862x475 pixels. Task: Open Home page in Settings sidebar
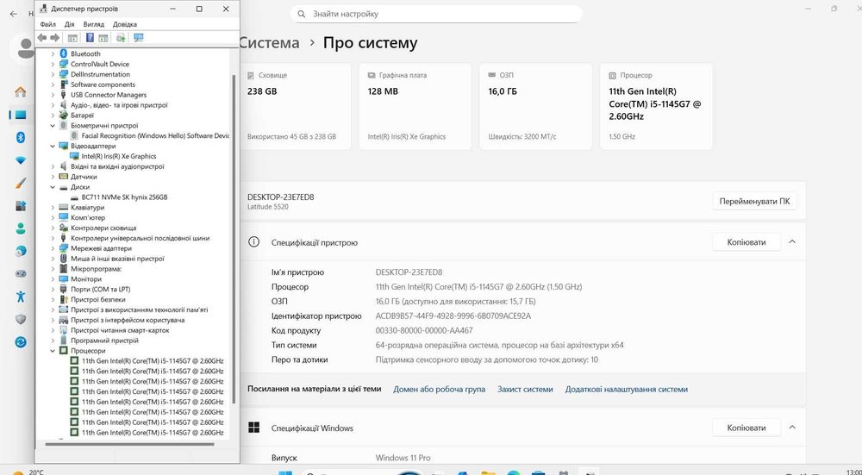[21, 92]
